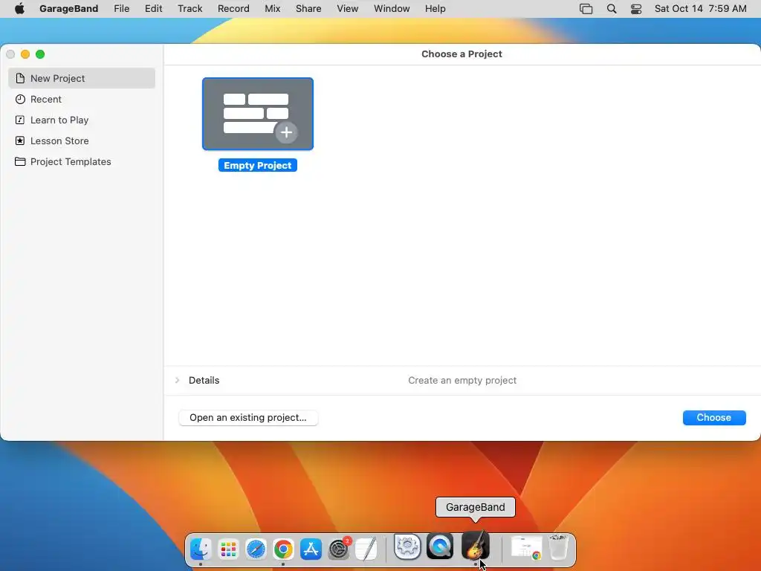Open Launchpad from the Dock
Image resolution: width=761 pixels, height=571 pixels.
(x=228, y=549)
